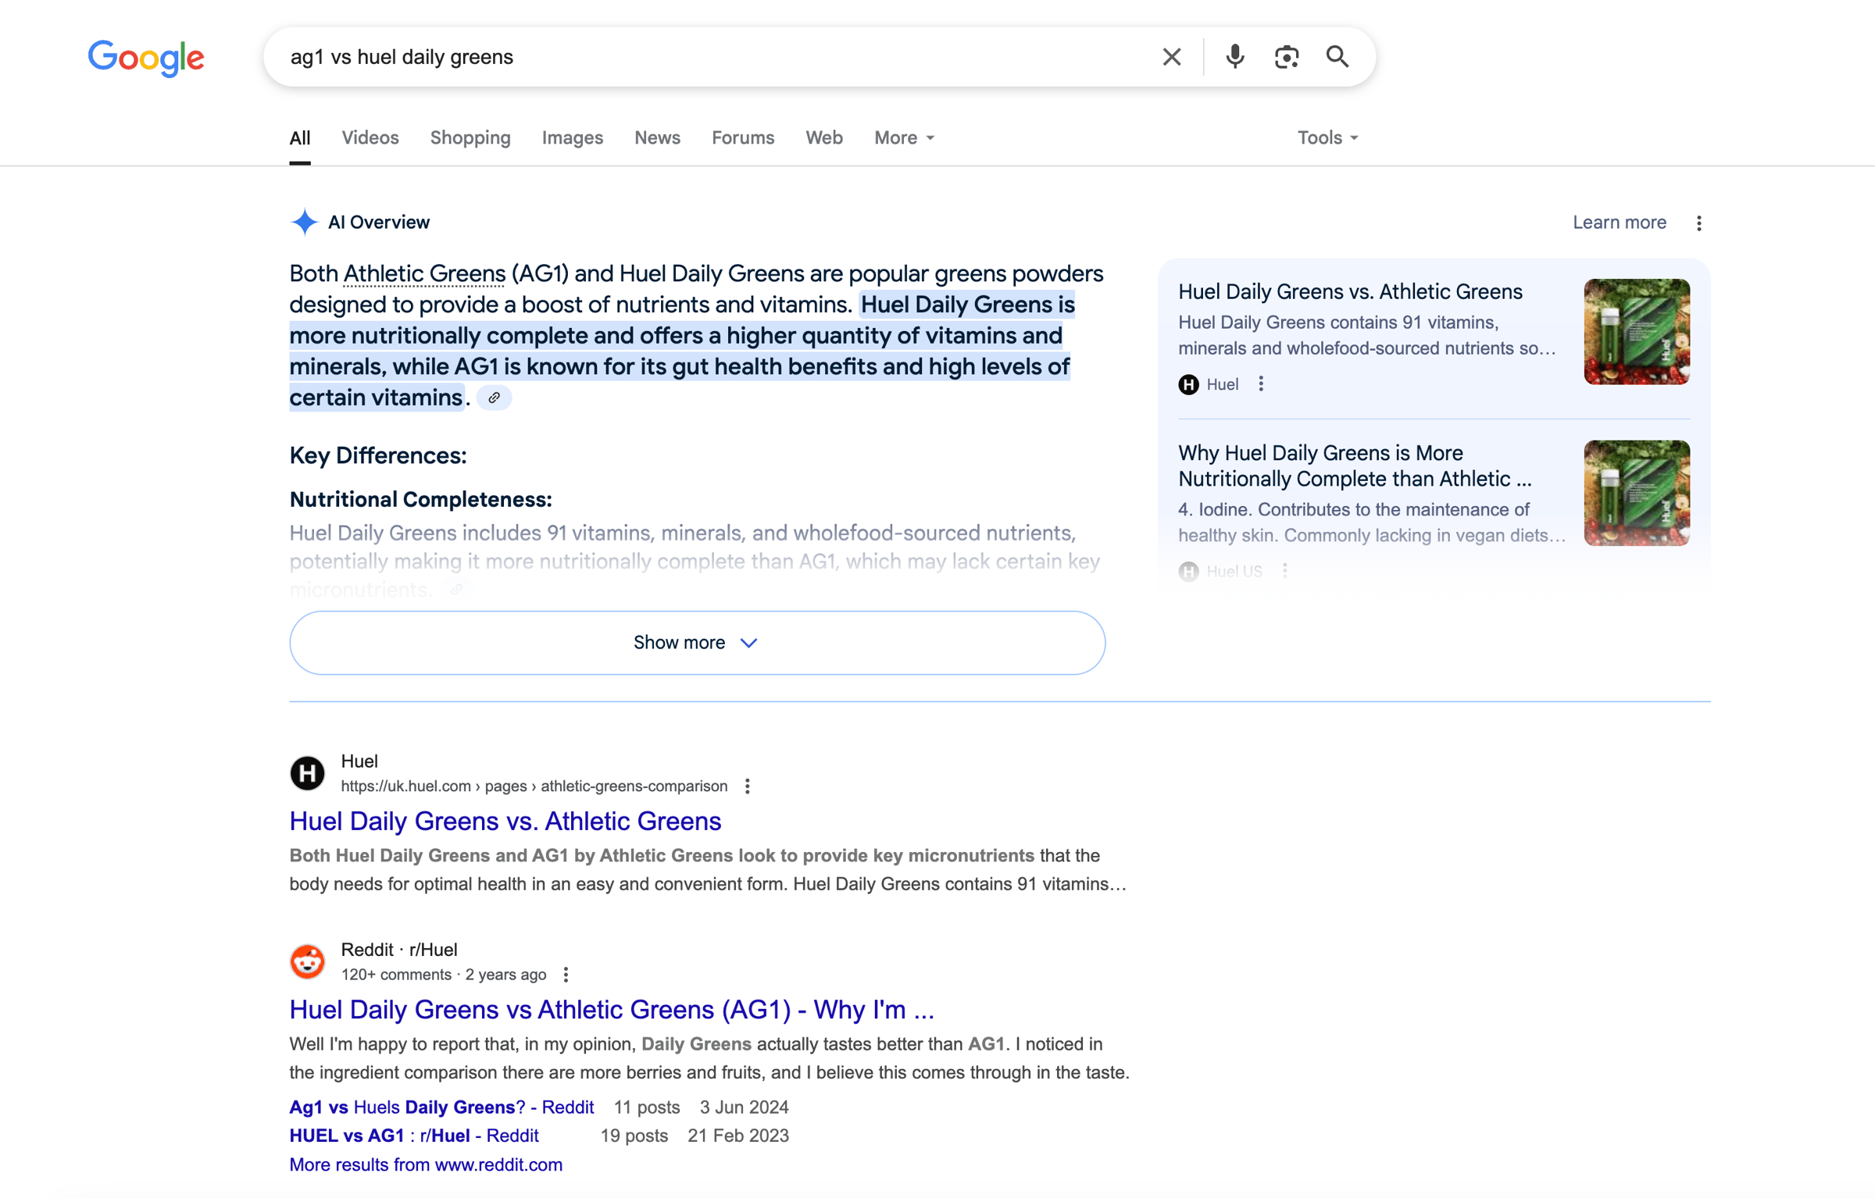The width and height of the screenshot is (1875, 1198).
Task: Open 'Why Huel Daily Greens is More Nutritionally Complete' card
Action: pos(1355,466)
